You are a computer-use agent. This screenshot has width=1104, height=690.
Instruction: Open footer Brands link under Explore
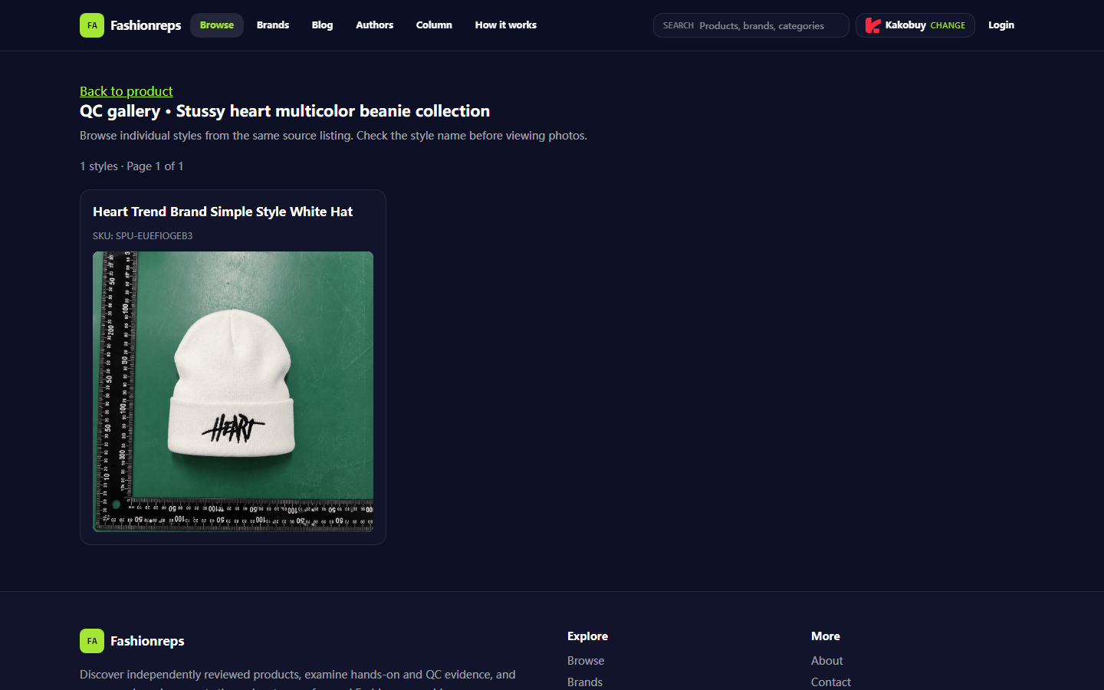point(585,682)
